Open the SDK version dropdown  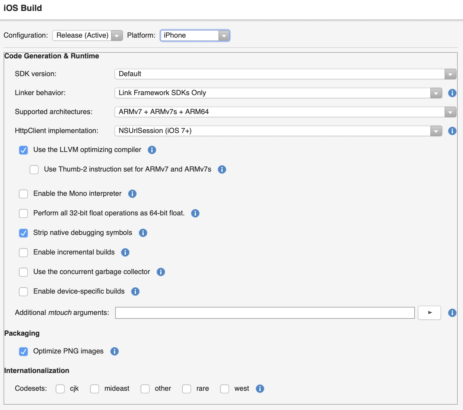pyautogui.click(x=285, y=74)
